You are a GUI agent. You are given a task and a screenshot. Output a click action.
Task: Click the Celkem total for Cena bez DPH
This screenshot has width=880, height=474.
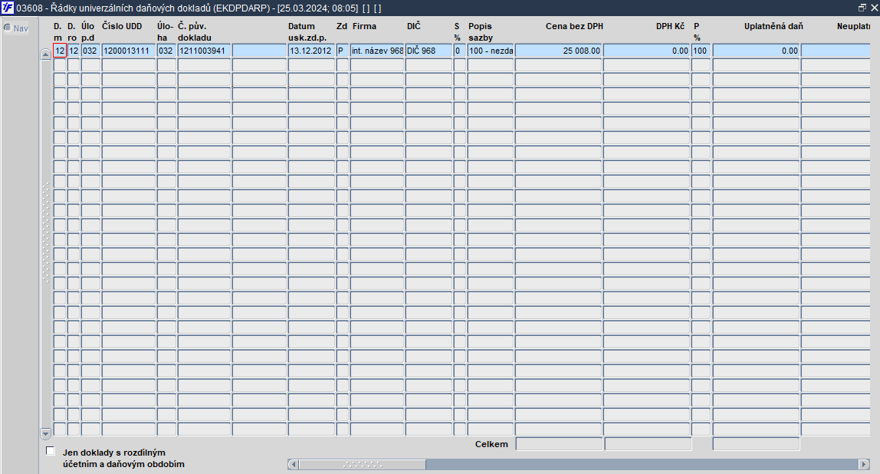[559, 443]
